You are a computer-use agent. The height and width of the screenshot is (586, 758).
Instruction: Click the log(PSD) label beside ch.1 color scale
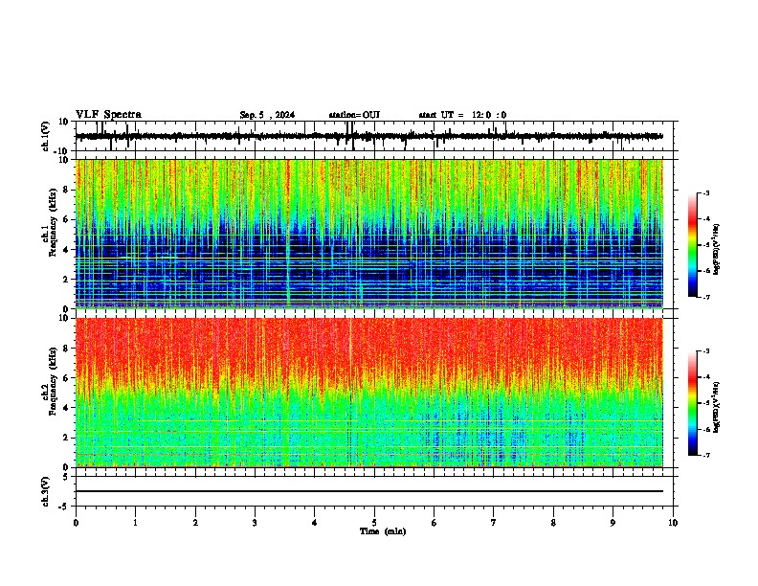(x=716, y=249)
